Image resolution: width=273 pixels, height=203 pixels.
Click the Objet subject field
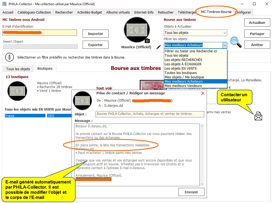click(x=150, y=114)
